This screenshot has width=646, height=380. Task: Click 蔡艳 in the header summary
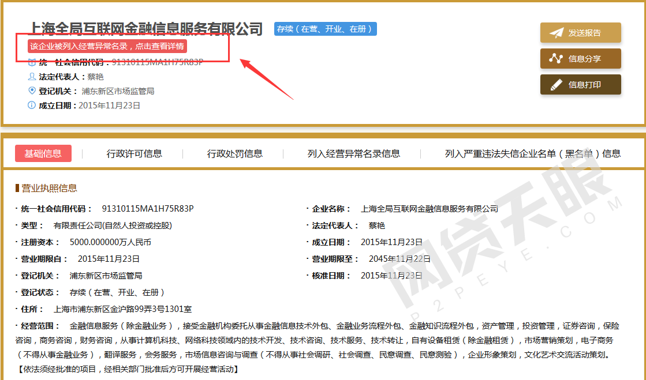coord(95,77)
